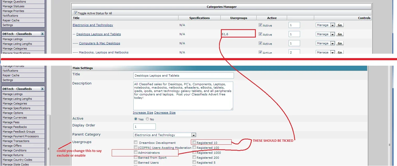The height and width of the screenshot is (166, 397).
Task: Open the Desktops Laptops and Tablets link
Action: coord(98,34)
